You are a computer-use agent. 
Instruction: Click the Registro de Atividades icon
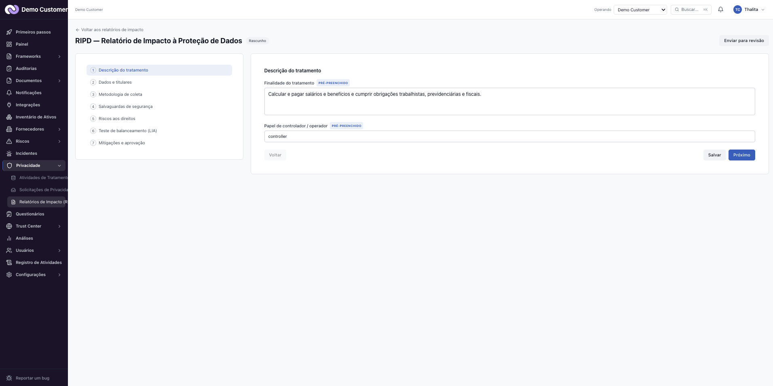(9, 262)
